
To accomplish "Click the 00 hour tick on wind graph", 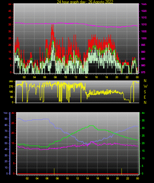I will pyautogui.click(x=137, y=77).
